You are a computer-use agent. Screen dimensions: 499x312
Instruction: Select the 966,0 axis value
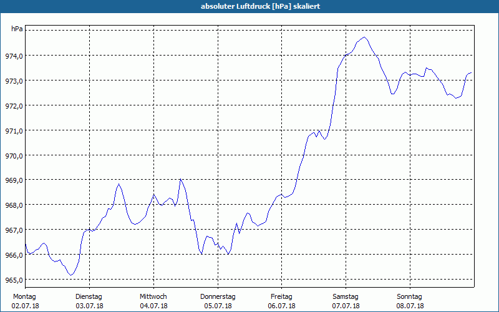[x=14, y=255]
